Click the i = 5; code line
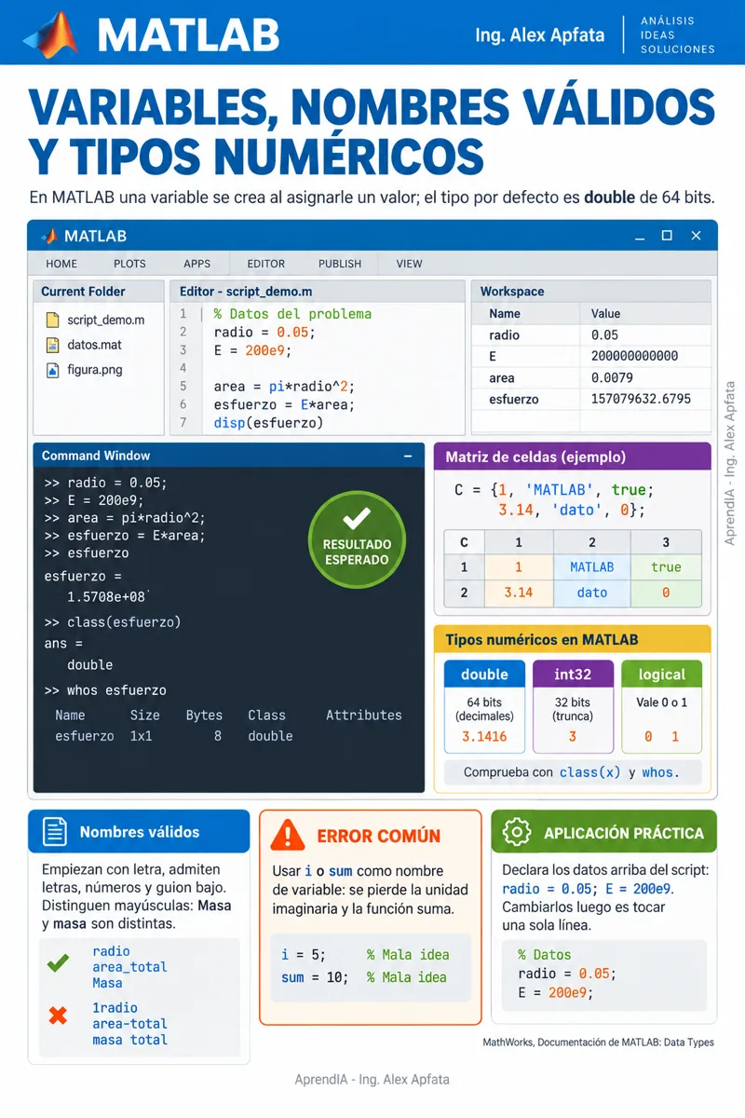Image resolution: width=745 pixels, height=1118 pixels. (x=303, y=955)
